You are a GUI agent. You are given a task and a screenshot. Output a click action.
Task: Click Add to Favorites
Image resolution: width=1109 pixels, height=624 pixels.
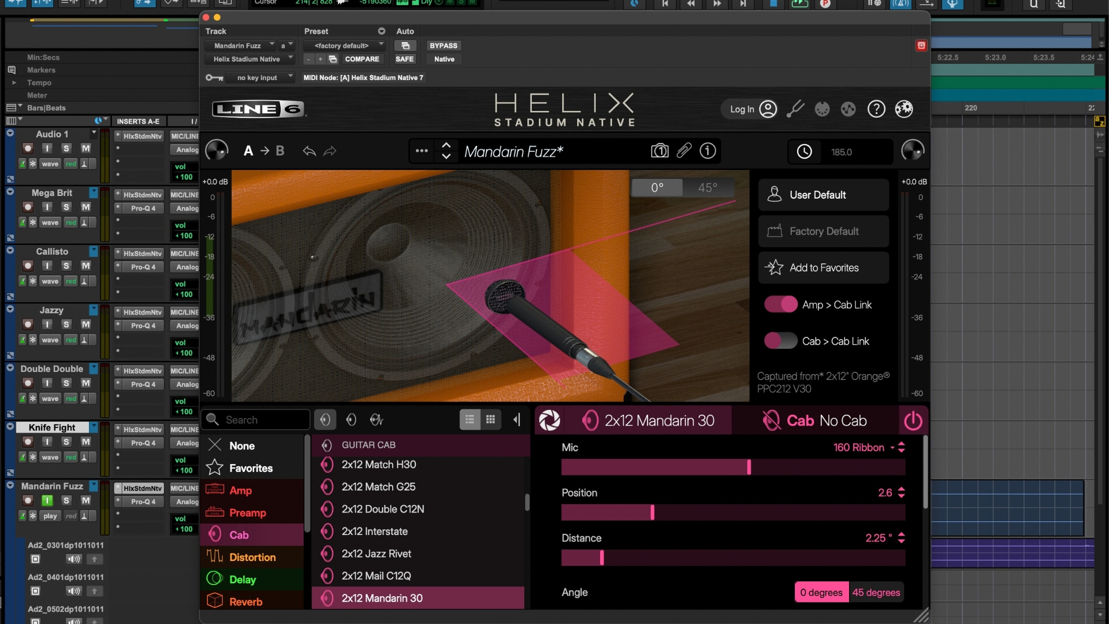point(823,268)
